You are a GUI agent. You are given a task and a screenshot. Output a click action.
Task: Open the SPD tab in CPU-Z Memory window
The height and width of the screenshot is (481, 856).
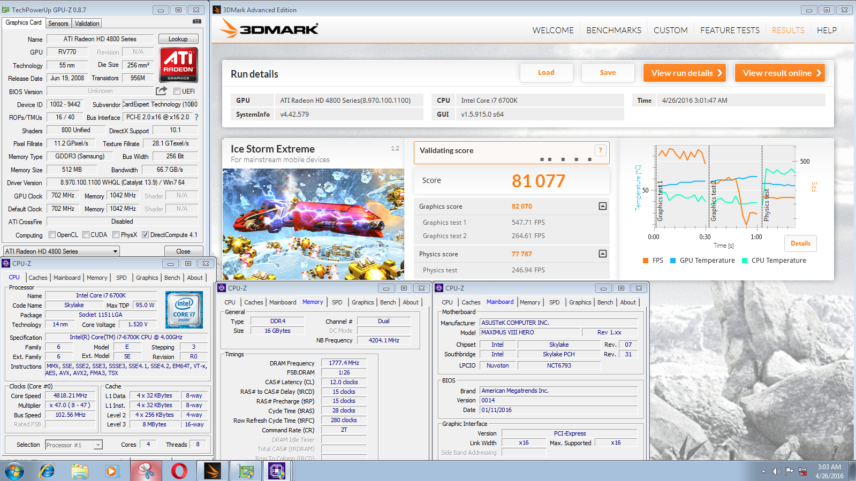(337, 302)
